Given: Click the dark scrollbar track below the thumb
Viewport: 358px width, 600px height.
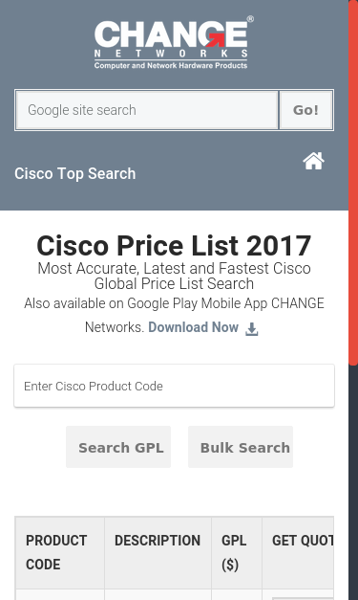Looking at the screenshot, I should point(353,482).
